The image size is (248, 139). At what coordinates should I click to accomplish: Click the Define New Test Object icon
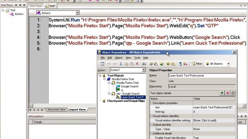pyautogui.click(x=162, y=64)
